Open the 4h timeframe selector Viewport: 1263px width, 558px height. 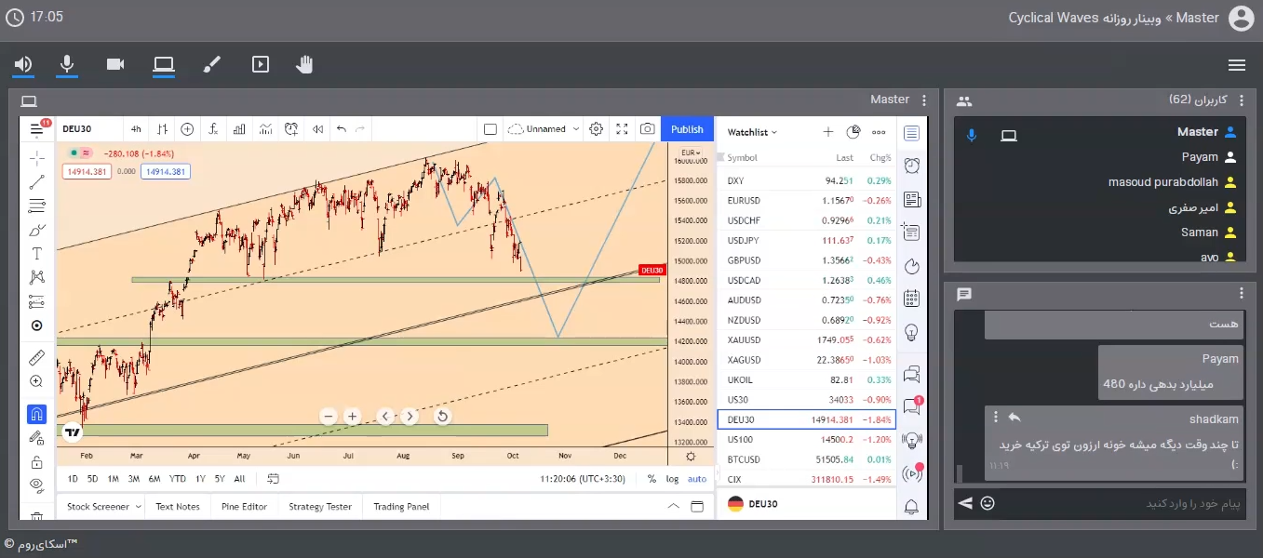point(136,129)
